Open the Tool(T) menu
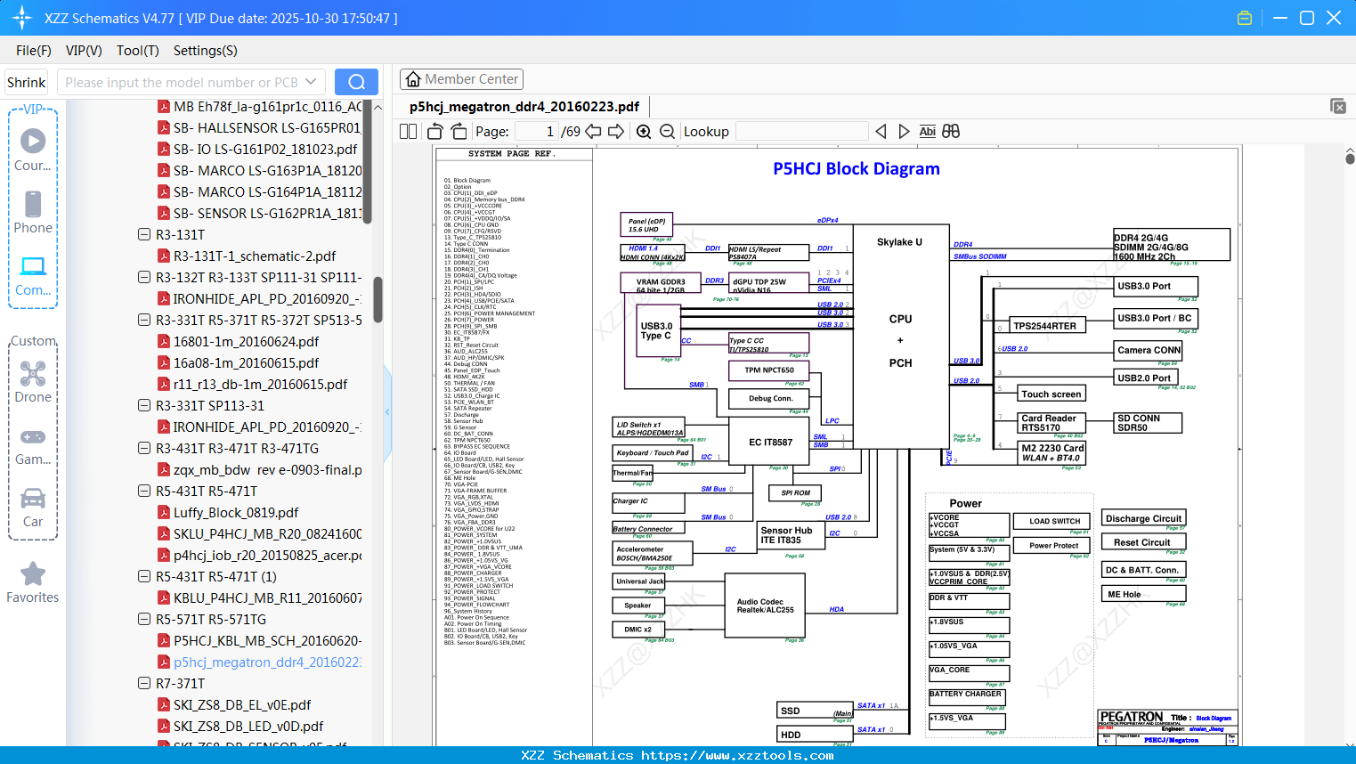The width and height of the screenshot is (1356, 764). 137,51
